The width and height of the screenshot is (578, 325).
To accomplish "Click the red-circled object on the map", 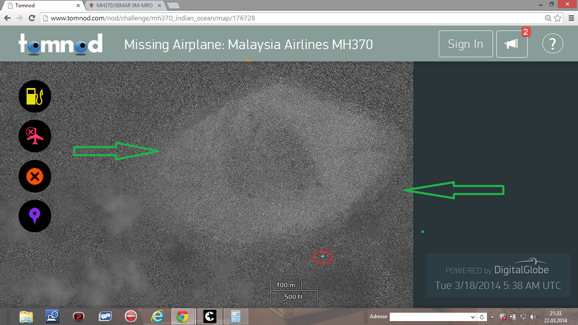I will coord(323,257).
